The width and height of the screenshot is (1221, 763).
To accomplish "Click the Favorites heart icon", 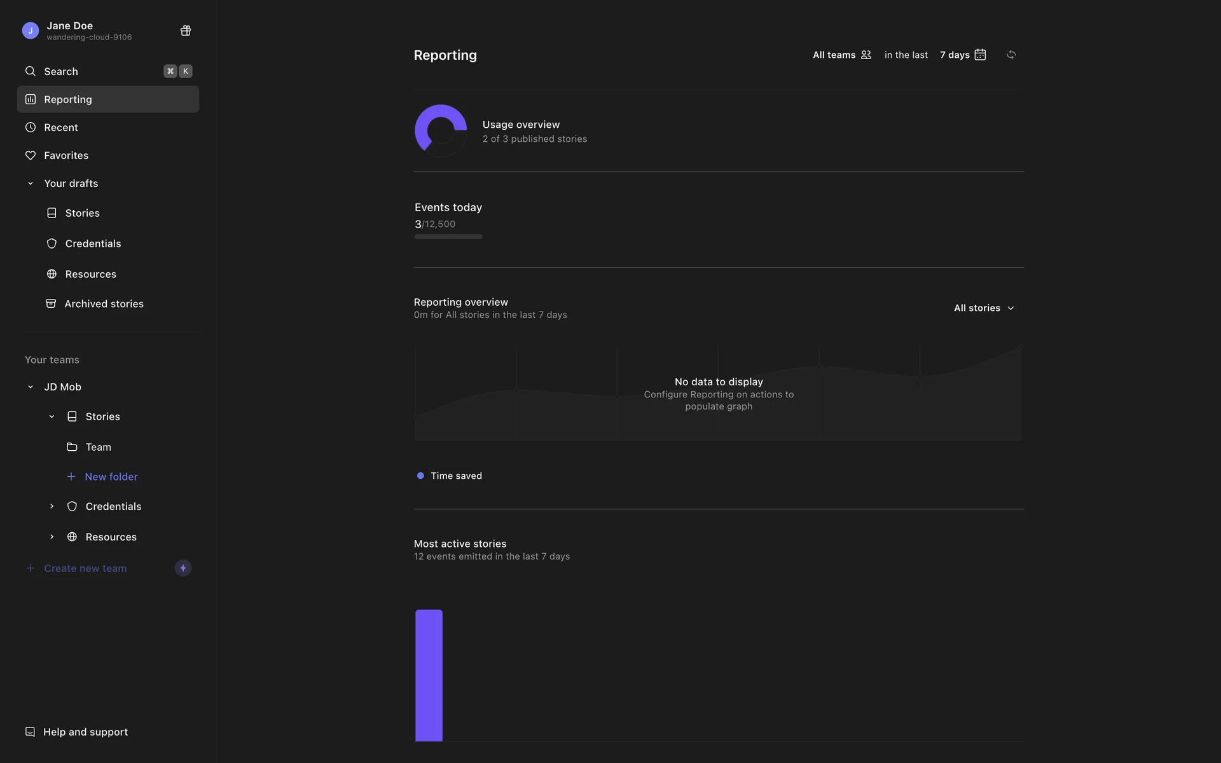I will [30, 155].
